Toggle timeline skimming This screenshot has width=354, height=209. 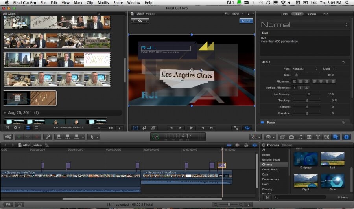[x=229, y=145]
